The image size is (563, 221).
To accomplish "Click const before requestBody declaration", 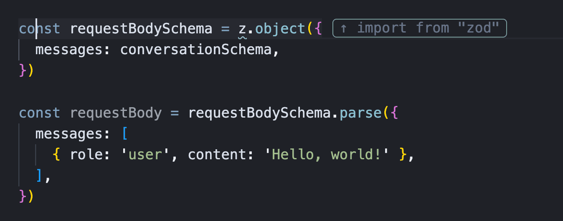I will point(40,113).
